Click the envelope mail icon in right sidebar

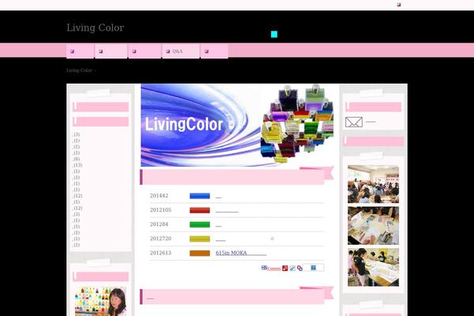tap(354, 122)
